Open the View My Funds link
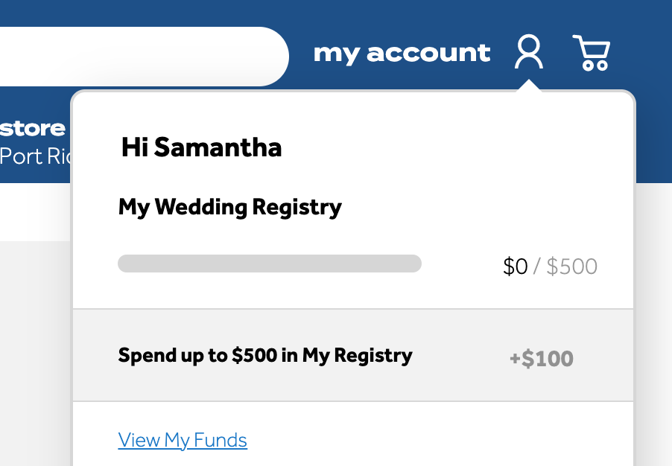The image size is (672, 466). [x=183, y=440]
